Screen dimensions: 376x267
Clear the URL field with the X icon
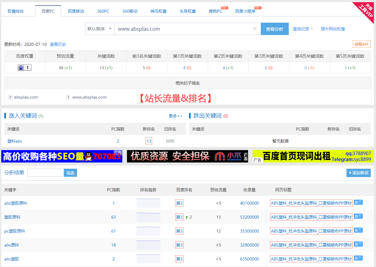(x=255, y=29)
